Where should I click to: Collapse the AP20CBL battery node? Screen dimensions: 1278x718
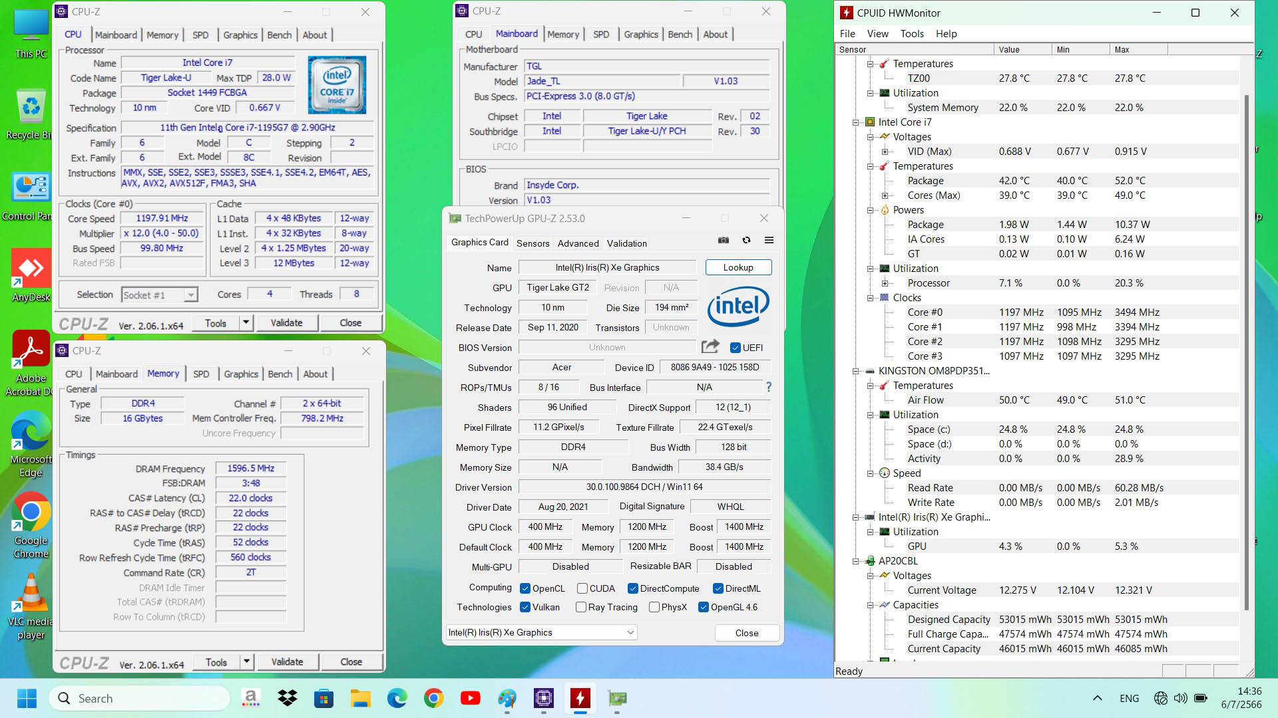855,561
